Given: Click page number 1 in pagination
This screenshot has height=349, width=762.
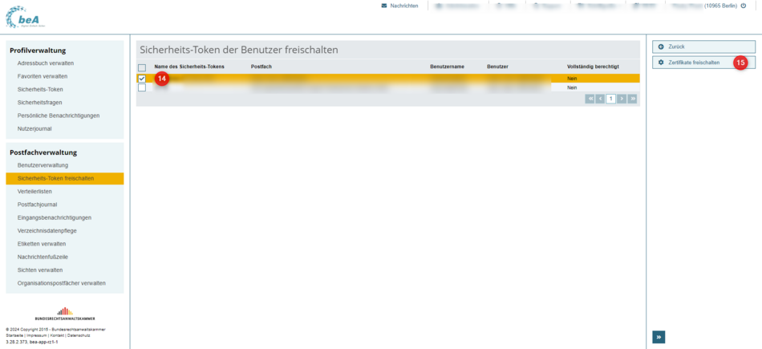Looking at the screenshot, I should click(611, 99).
